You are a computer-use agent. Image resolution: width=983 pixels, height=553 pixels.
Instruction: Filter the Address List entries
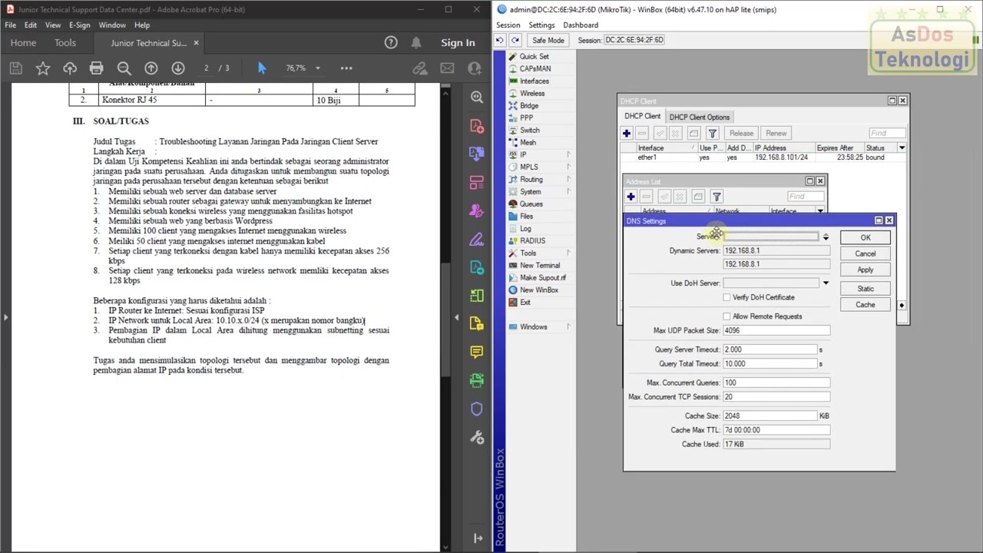[x=717, y=197]
